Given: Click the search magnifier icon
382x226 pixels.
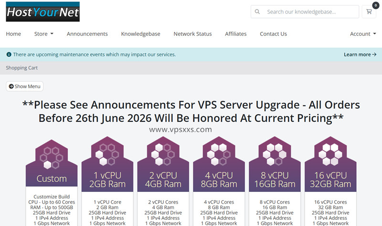Looking at the screenshot, I should click(257, 11).
